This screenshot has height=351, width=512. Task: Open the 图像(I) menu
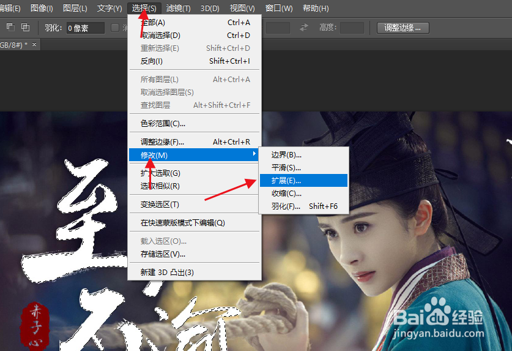pos(42,8)
